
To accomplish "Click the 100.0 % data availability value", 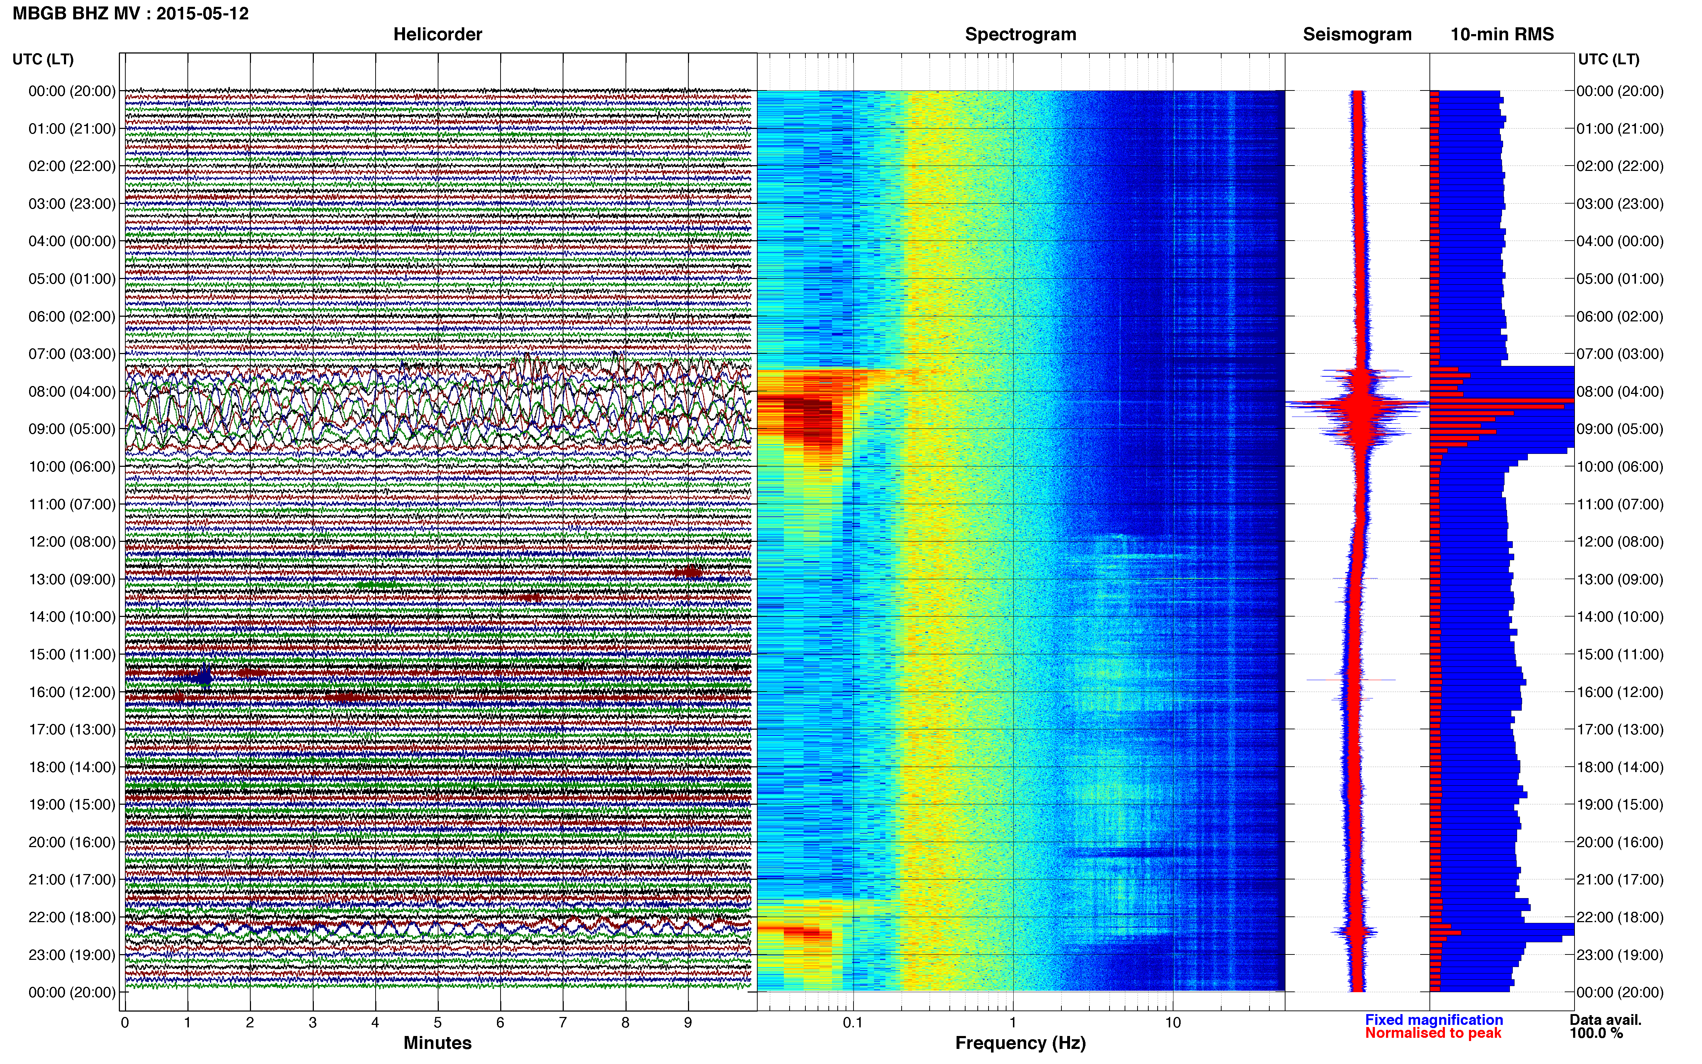I will 1596,1033.
